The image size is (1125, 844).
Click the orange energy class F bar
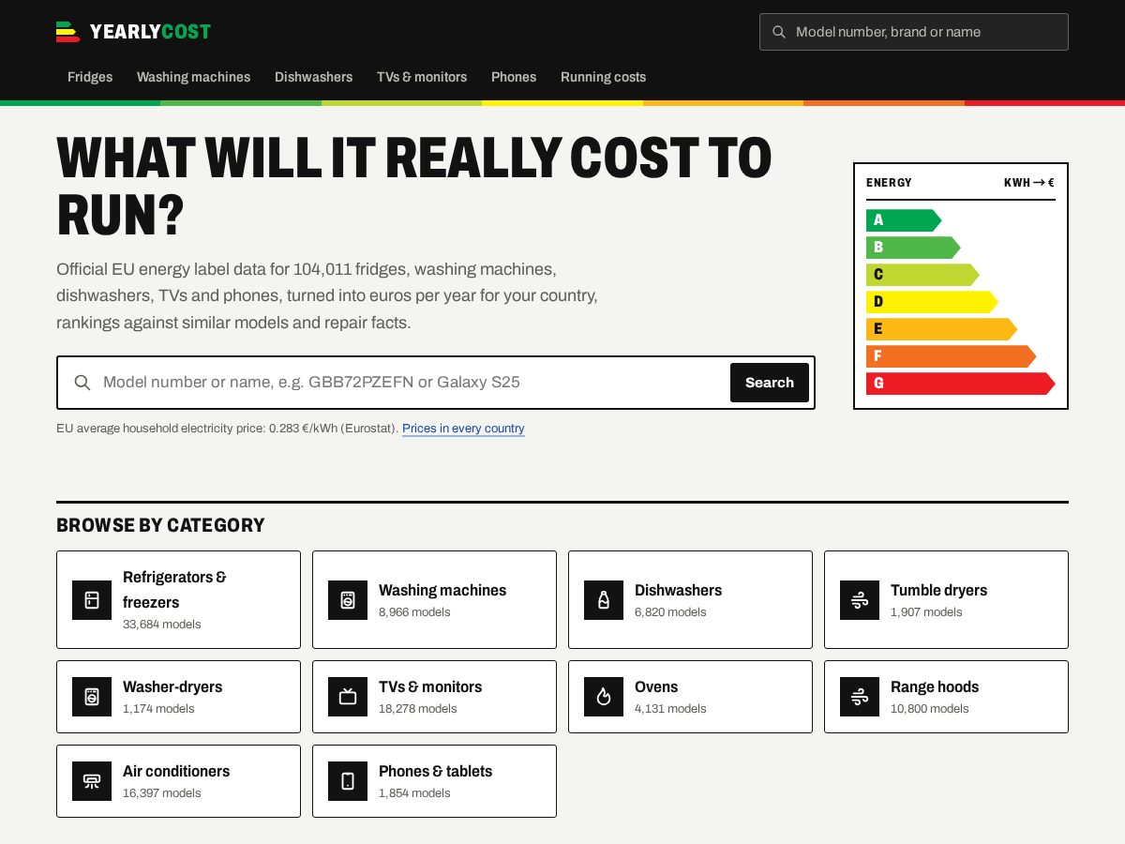(951, 356)
